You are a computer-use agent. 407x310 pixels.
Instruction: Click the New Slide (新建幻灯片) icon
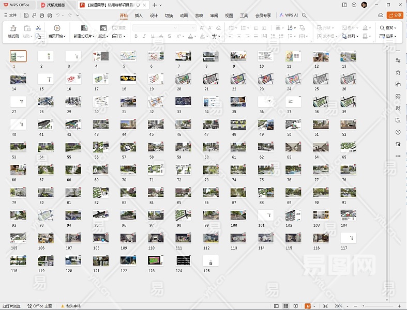tap(84, 28)
